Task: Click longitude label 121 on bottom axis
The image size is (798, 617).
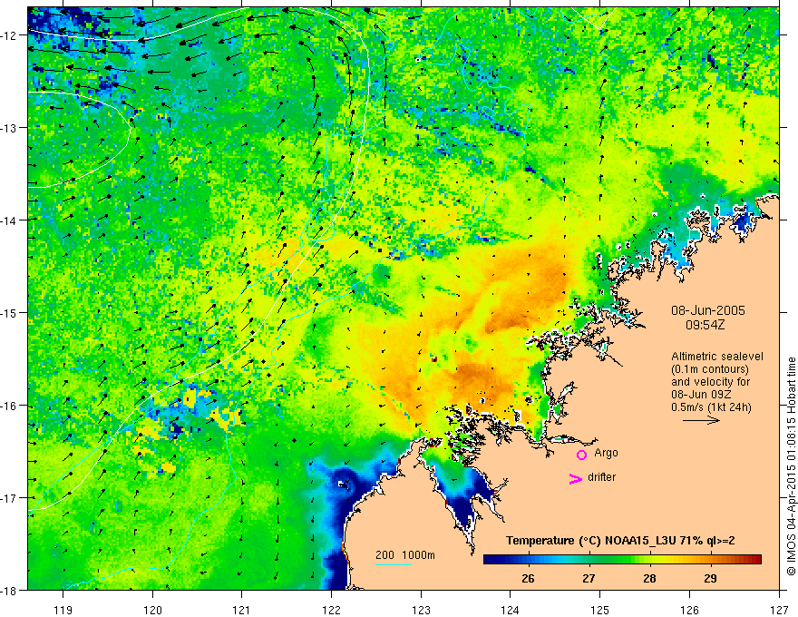Action: coord(242,610)
